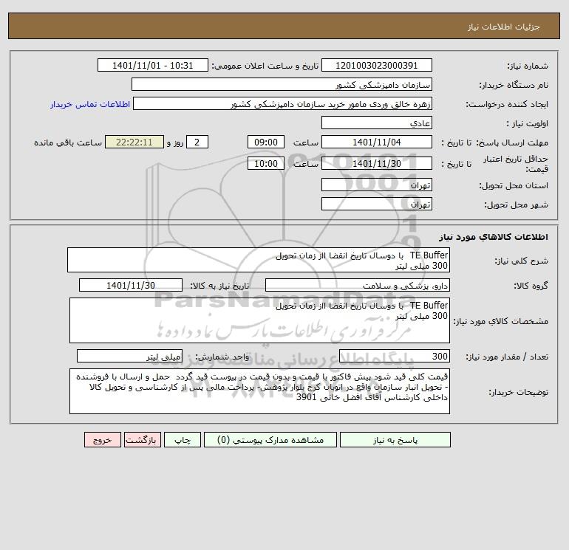Viewport: 569px width, 550px height.
Task: Click the text 'ساعت باقی مانده'
Action: (x=68, y=142)
